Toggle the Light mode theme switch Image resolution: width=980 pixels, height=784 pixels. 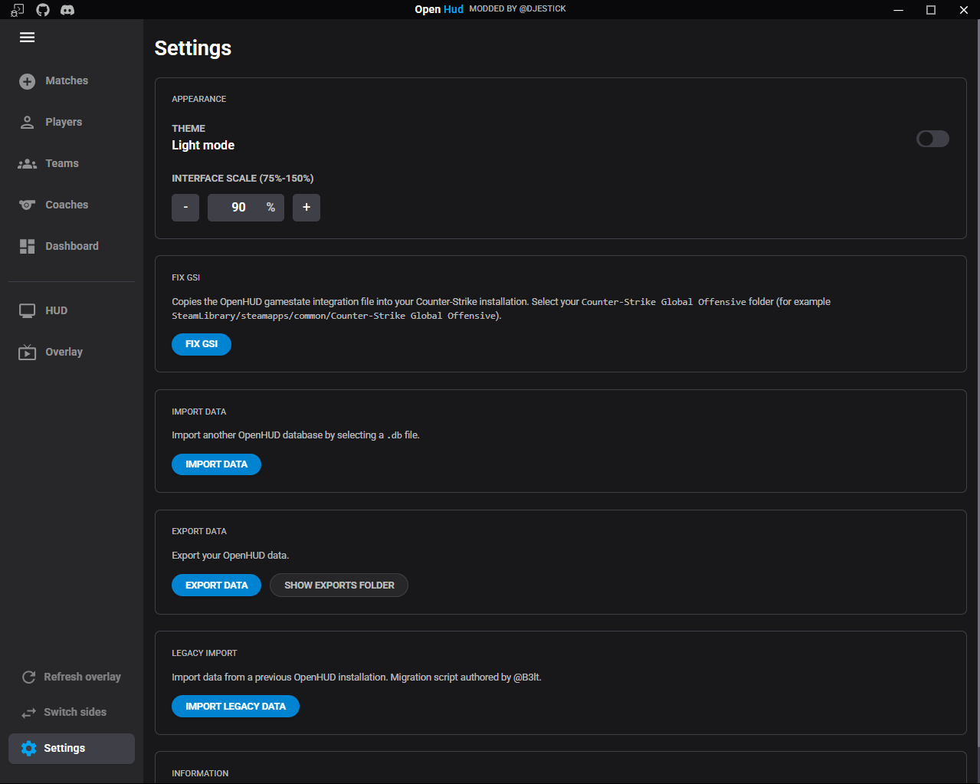[x=932, y=139]
